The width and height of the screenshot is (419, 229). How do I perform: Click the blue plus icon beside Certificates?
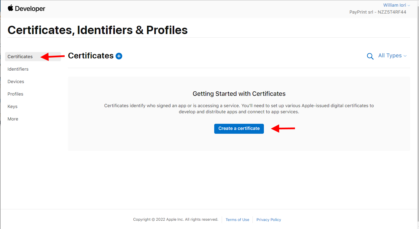point(119,56)
